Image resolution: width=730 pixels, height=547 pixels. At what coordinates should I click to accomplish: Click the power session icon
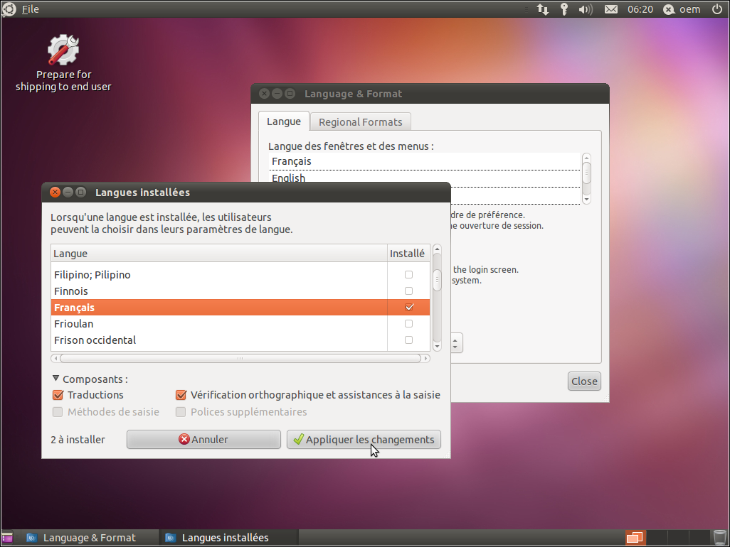716,9
